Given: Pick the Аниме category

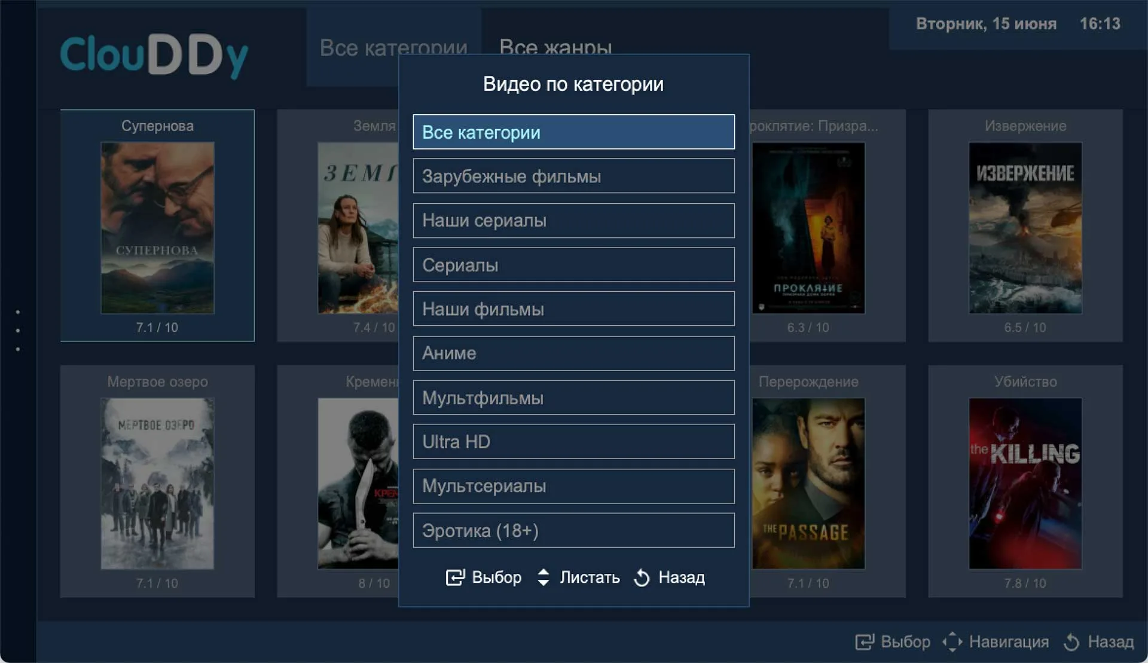Looking at the screenshot, I should tap(573, 353).
